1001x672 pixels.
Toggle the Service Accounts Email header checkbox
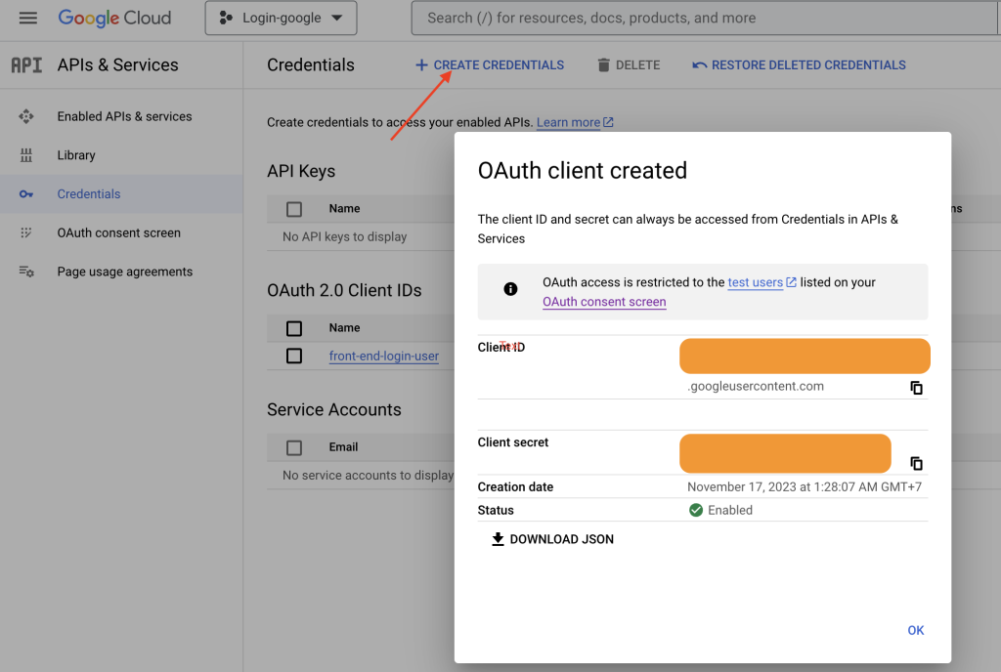pos(294,447)
